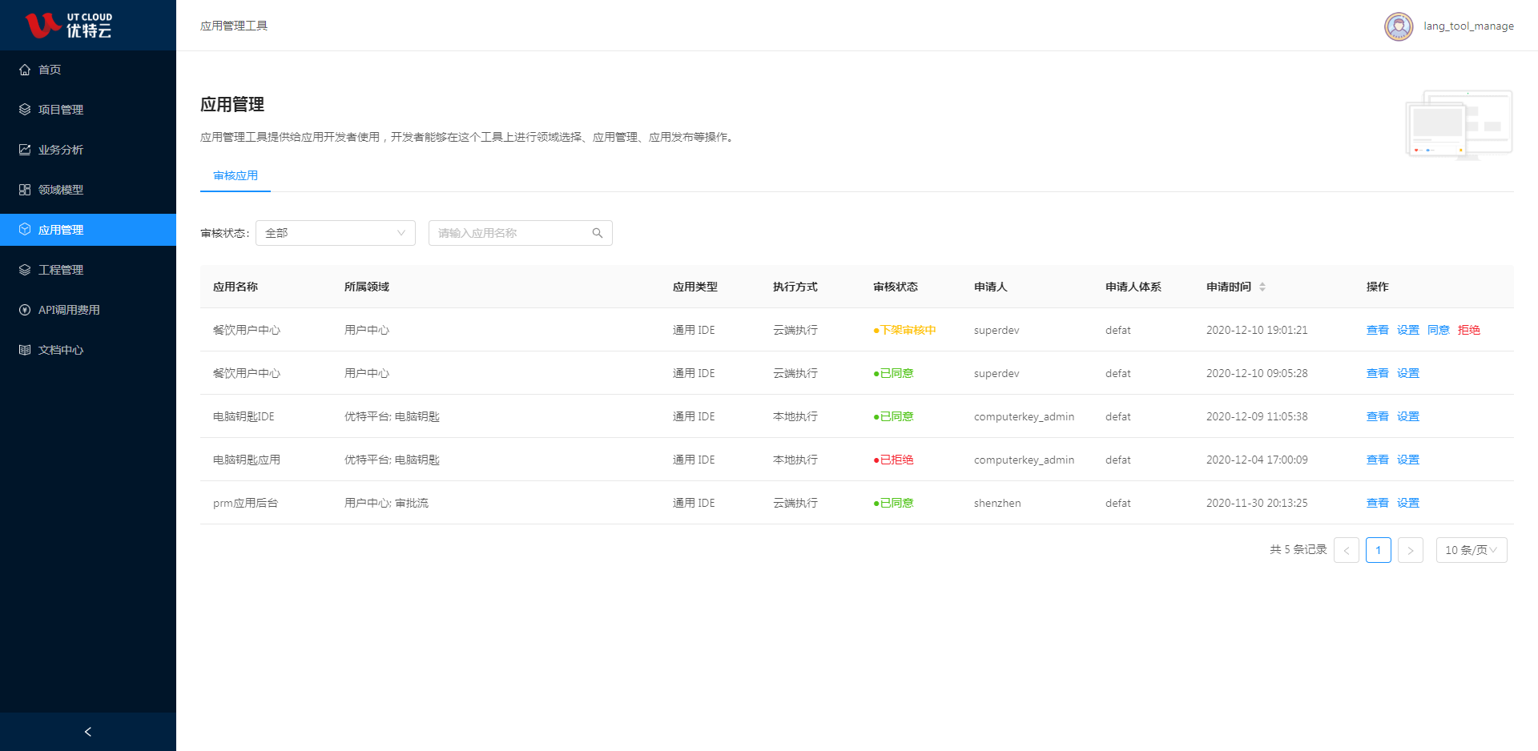Screen dimensions: 1538x751
Task: Open the 首页 menu item
Action: tap(88, 70)
